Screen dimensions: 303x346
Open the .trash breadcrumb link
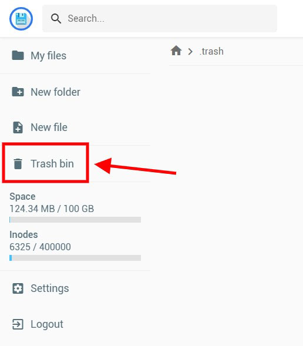point(211,52)
